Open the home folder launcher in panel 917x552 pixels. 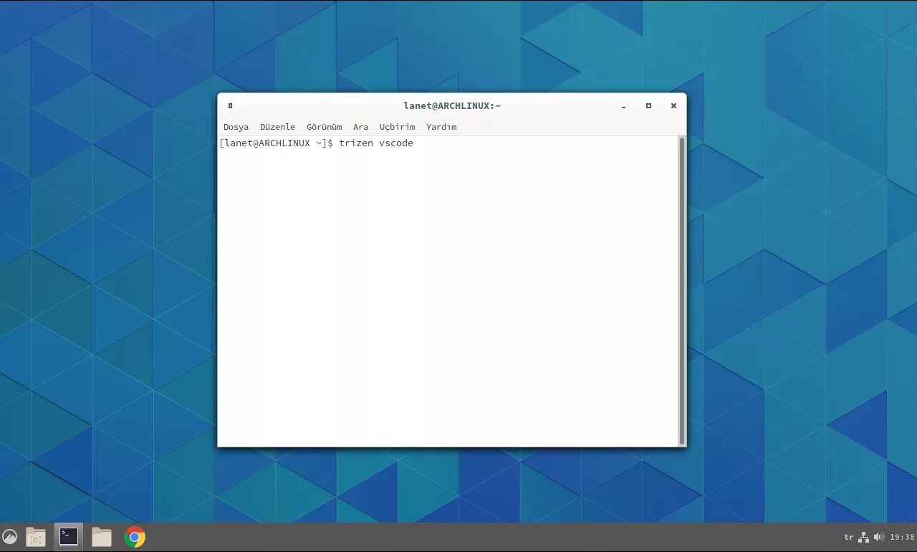[36, 537]
